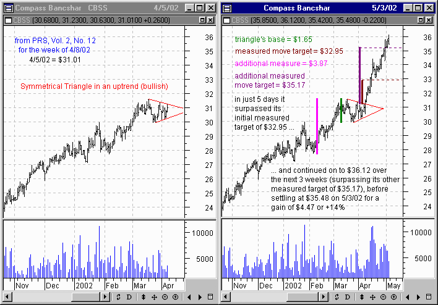Image resolution: width=438 pixels, height=305 pixels.
Task: Click the '5000' volume label in the 5/3/02 window
Action: coord(423,259)
